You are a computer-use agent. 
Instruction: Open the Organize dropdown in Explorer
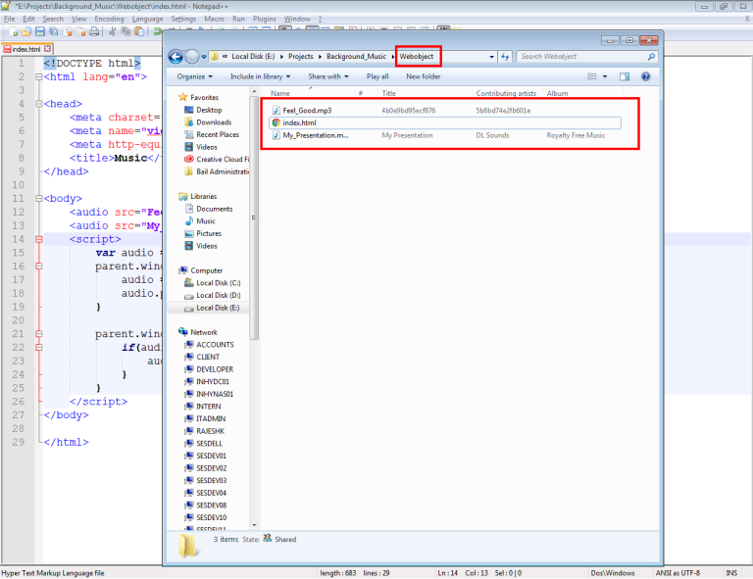pyautogui.click(x=194, y=76)
